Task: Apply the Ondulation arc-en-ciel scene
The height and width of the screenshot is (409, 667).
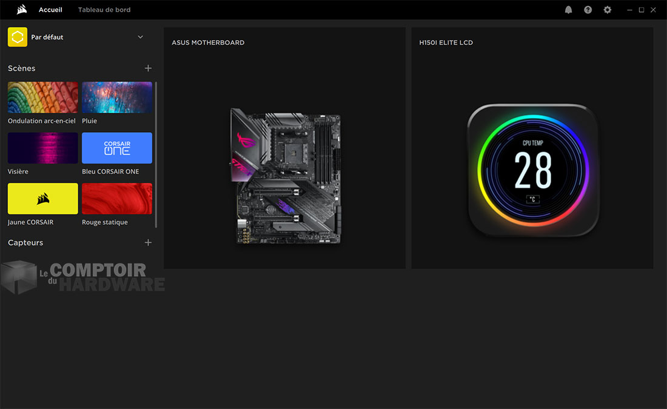Action: pos(42,98)
